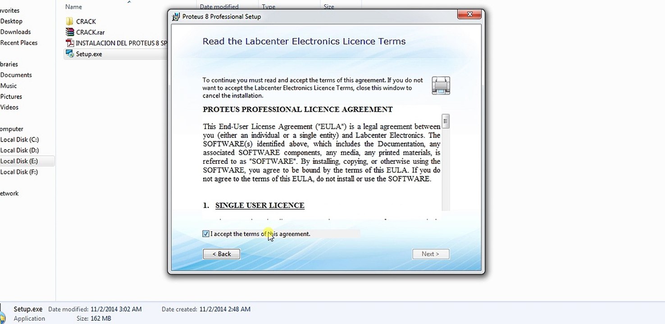Go back with the '< Back' button
665x324 pixels.
pos(221,254)
